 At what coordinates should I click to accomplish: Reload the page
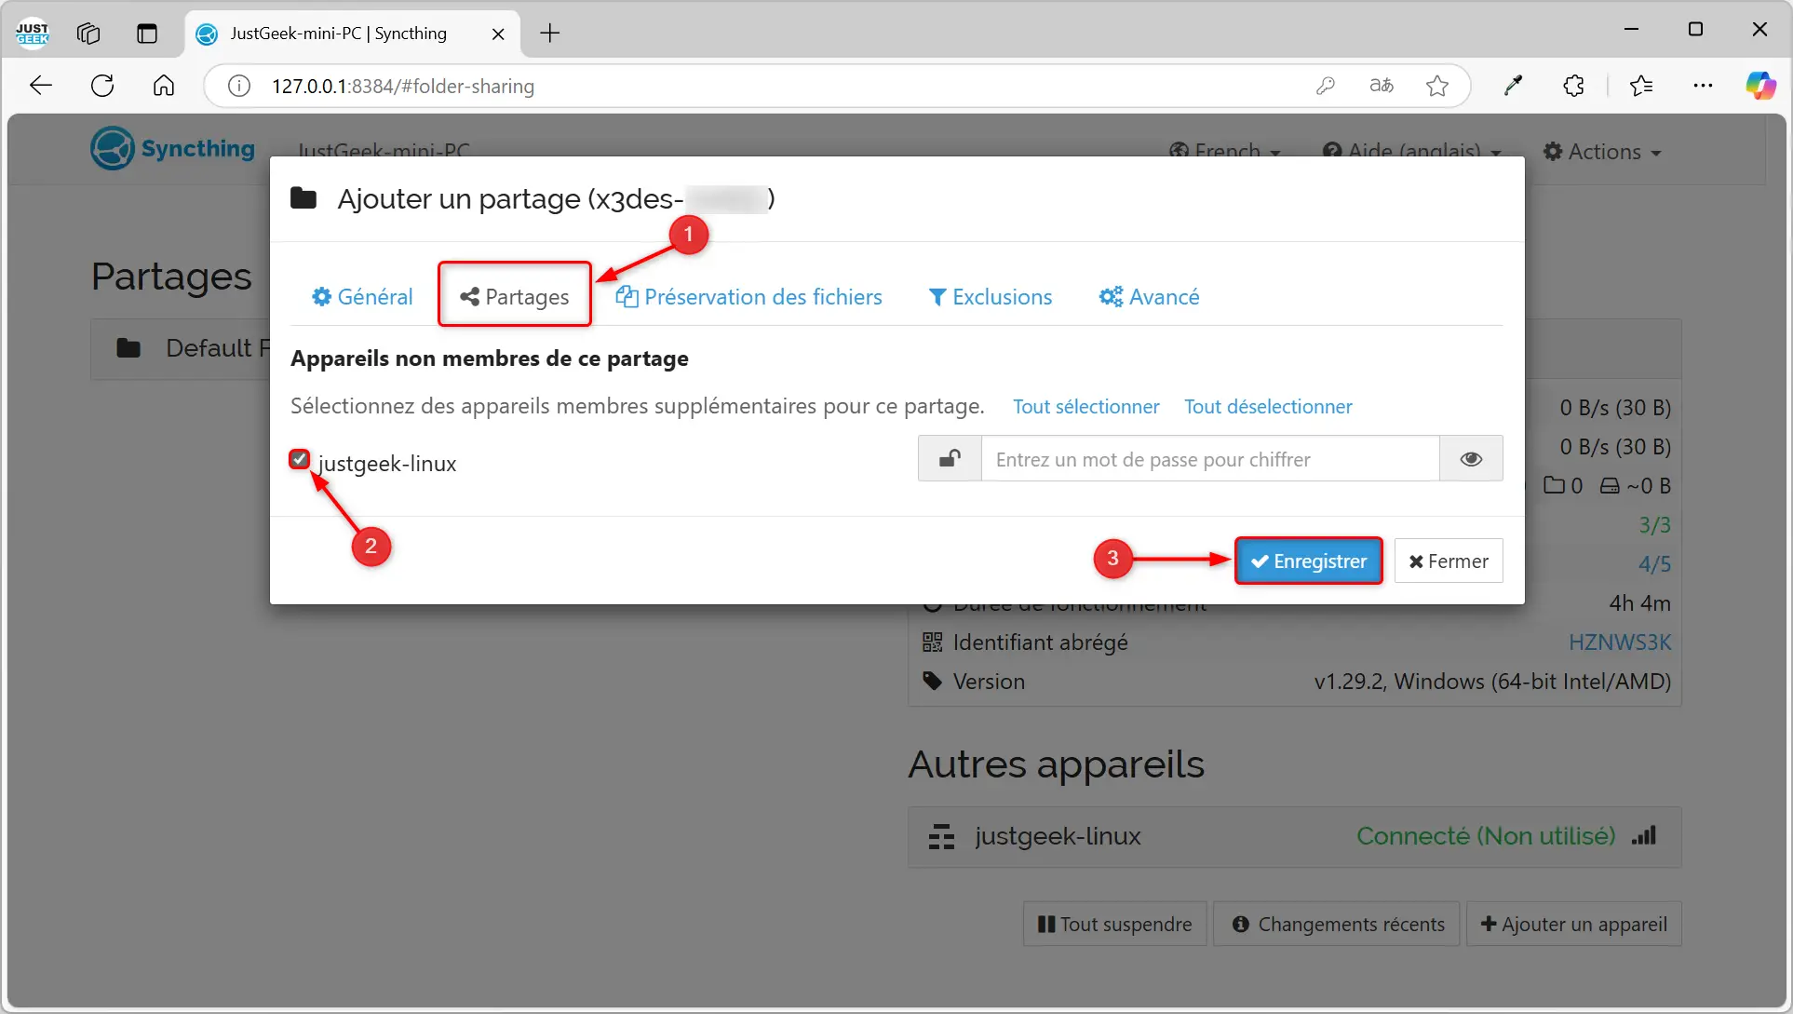[x=102, y=86]
